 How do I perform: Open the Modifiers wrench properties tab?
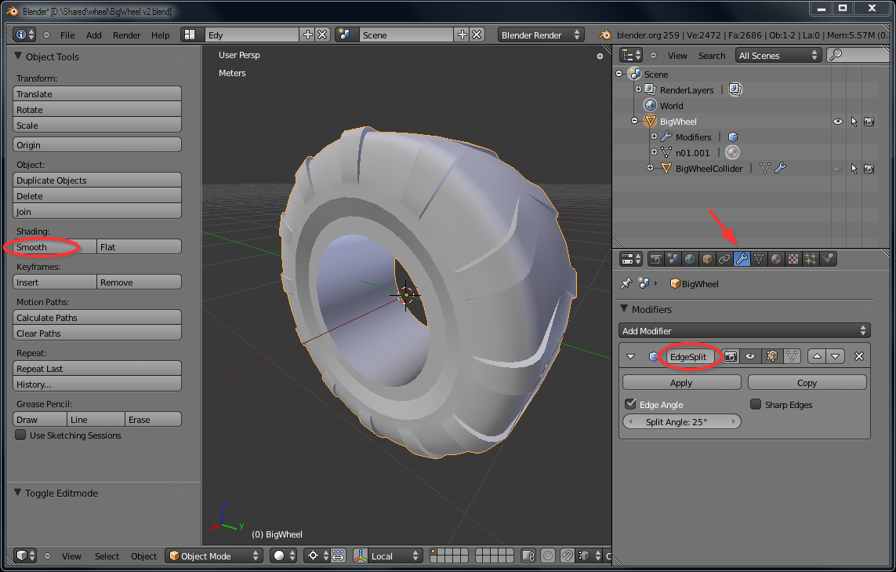[742, 259]
